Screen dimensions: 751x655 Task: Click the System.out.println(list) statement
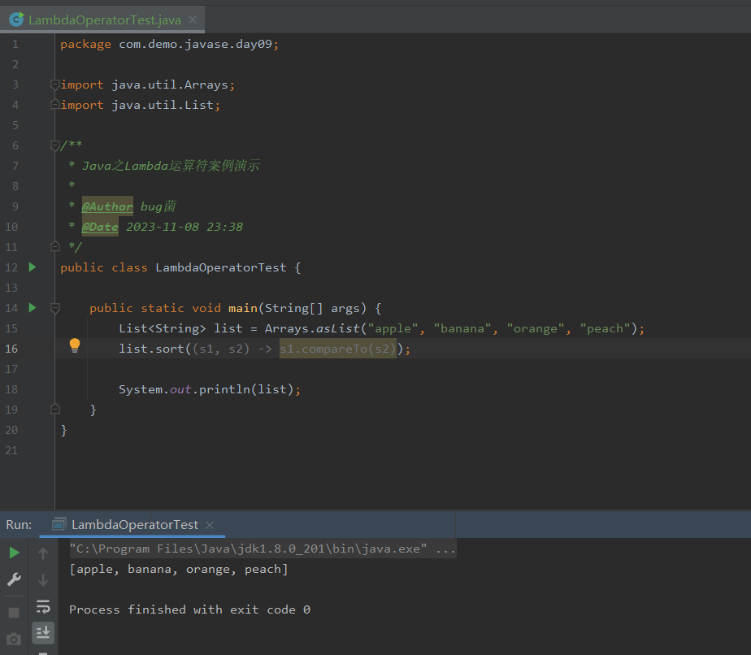pos(210,389)
